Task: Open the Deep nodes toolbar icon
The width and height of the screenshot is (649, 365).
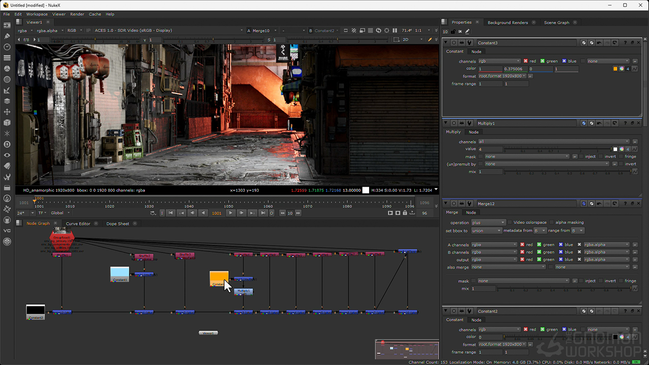Action: pyautogui.click(x=7, y=144)
